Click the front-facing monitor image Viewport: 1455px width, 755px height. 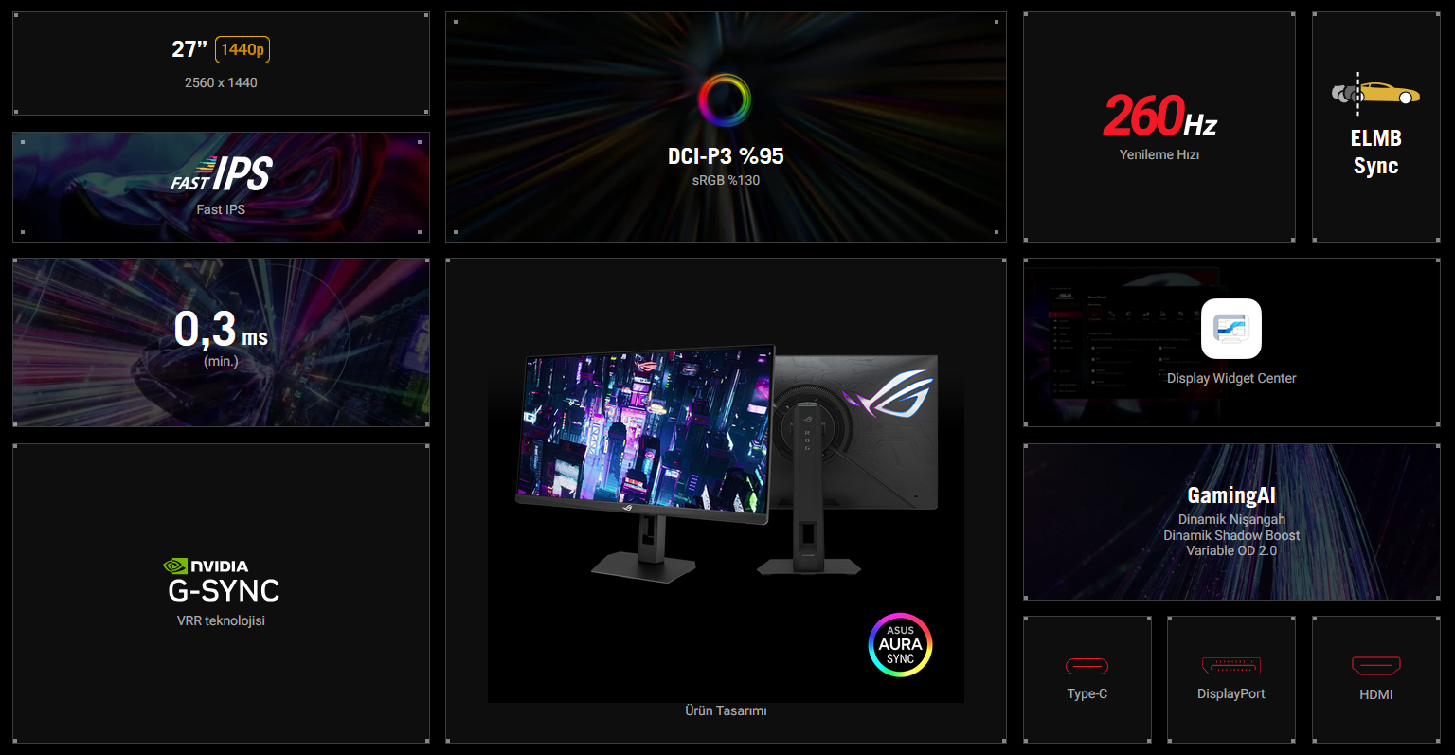tap(644, 436)
